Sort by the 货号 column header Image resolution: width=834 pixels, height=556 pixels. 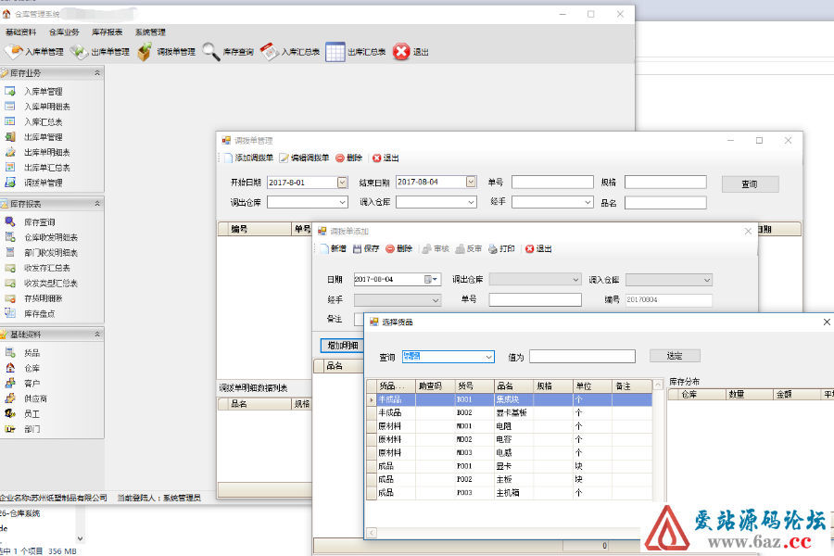(474, 386)
